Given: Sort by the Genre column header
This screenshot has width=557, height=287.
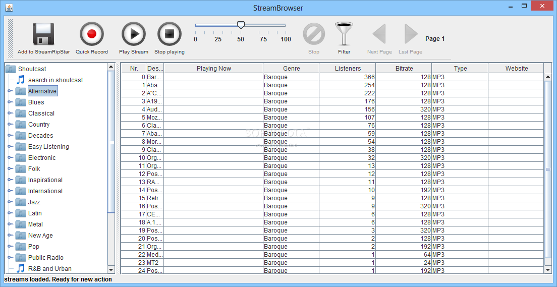Looking at the screenshot, I should click(291, 69).
